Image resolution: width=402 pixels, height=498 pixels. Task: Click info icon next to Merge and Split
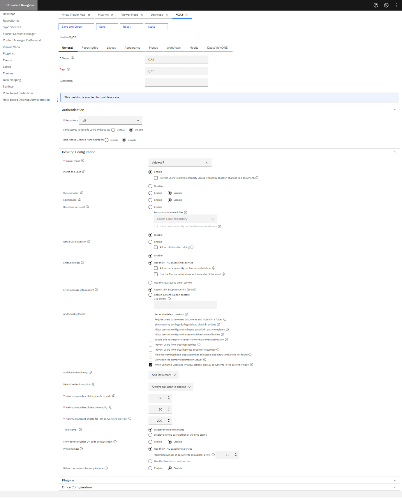click(84, 172)
